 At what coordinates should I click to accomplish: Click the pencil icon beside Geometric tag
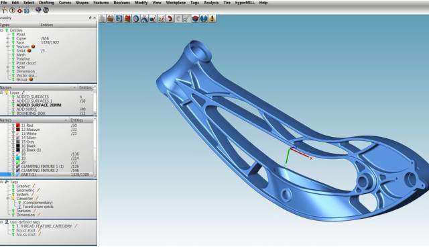pos(38,191)
